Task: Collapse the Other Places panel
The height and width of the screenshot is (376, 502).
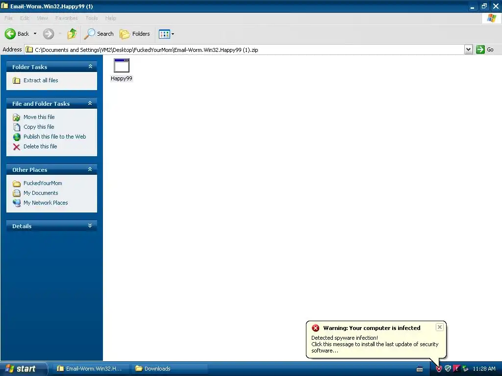Action: (90, 169)
